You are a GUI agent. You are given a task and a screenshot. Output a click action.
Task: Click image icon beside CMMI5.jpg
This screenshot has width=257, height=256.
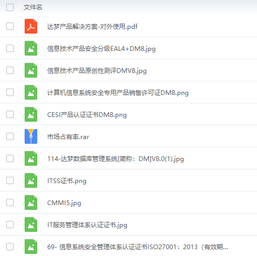pyautogui.click(x=31, y=202)
